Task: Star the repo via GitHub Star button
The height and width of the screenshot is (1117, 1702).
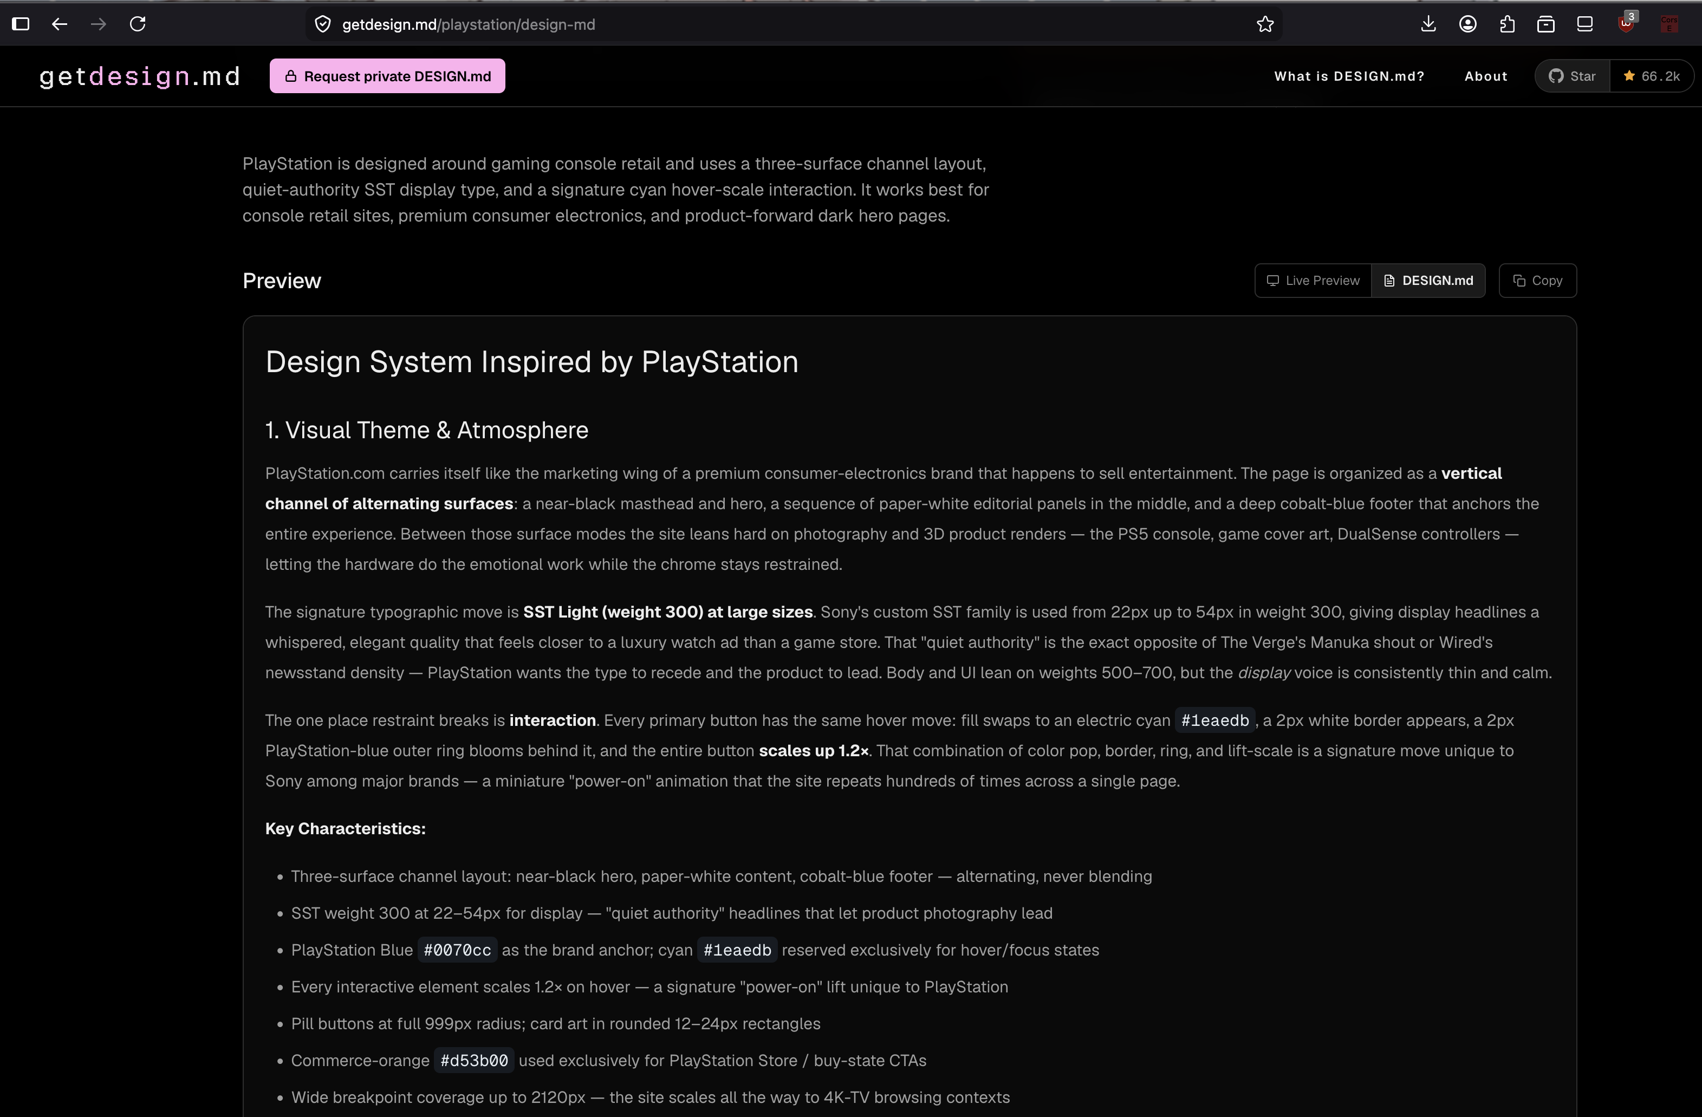Action: [1573, 76]
